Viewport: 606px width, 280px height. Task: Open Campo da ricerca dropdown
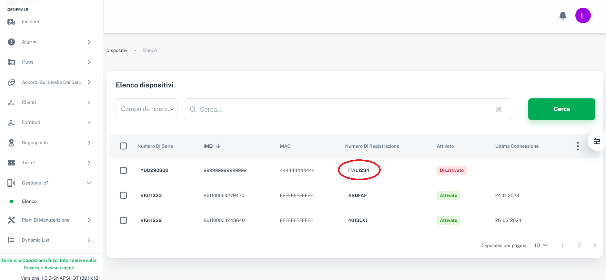point(146,109)
